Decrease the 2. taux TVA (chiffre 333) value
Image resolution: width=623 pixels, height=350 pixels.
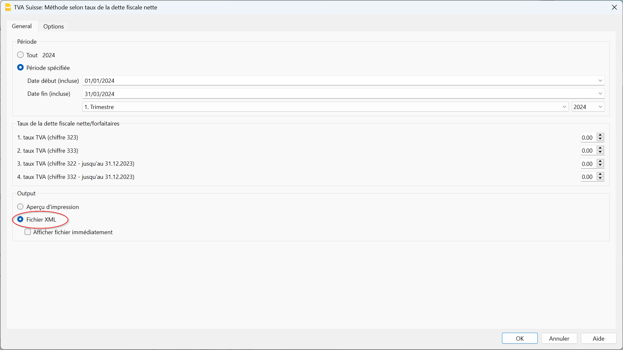click(x=600, y=152)
